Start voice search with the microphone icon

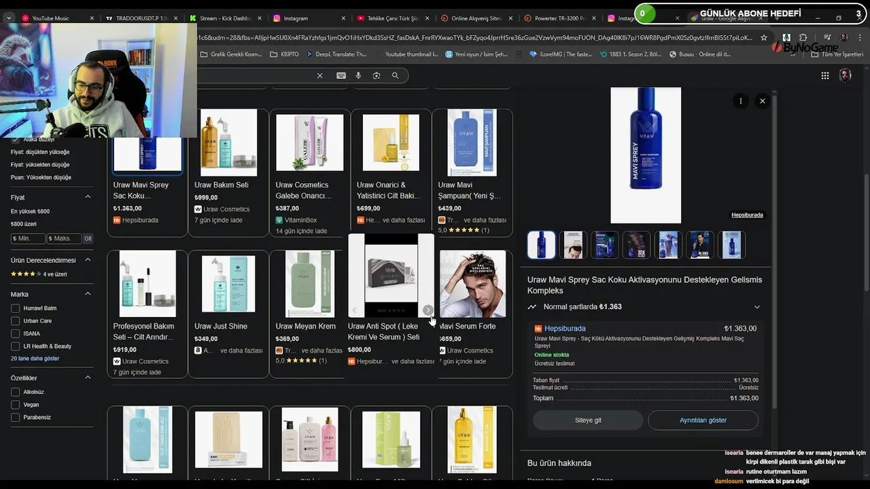pyautogui.click(x=358, y=75)
